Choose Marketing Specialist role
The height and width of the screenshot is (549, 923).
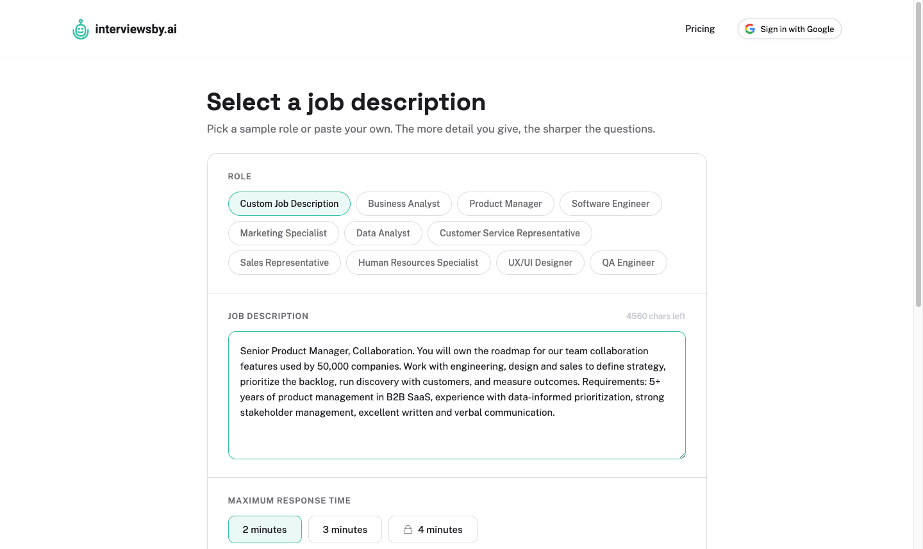283,233
